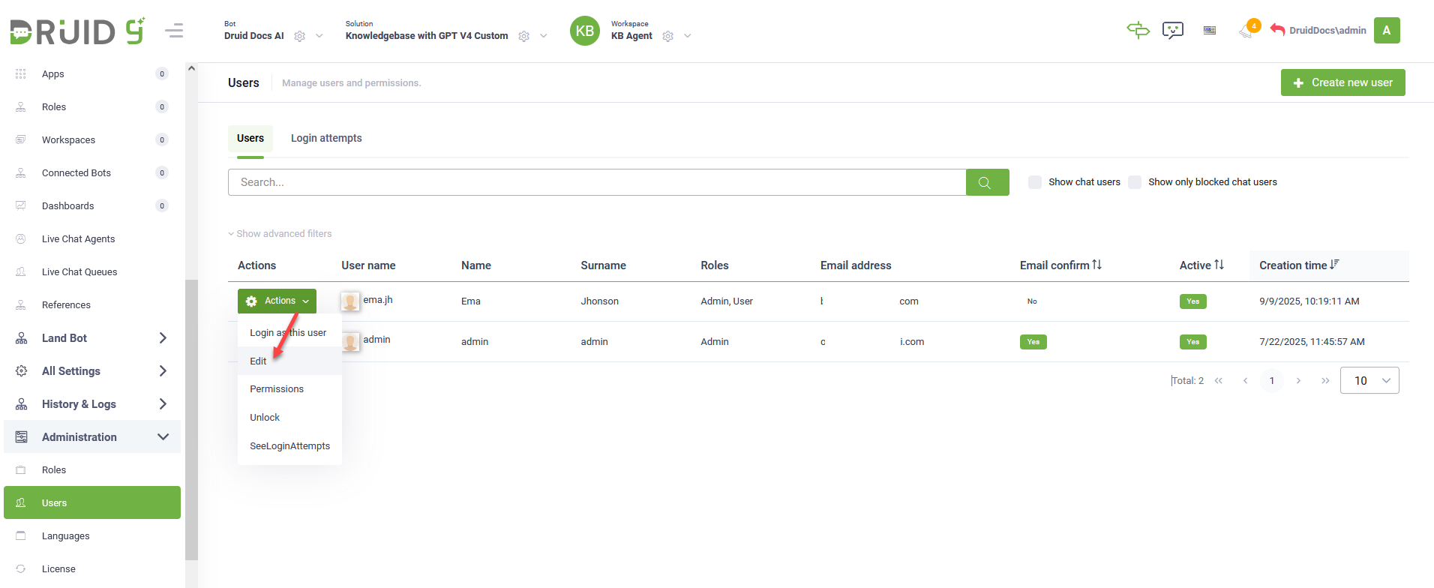The height and width of the screenshot is (588, 1434).
Task: Switch to the Login attempts tab
Action: point(326,139)
